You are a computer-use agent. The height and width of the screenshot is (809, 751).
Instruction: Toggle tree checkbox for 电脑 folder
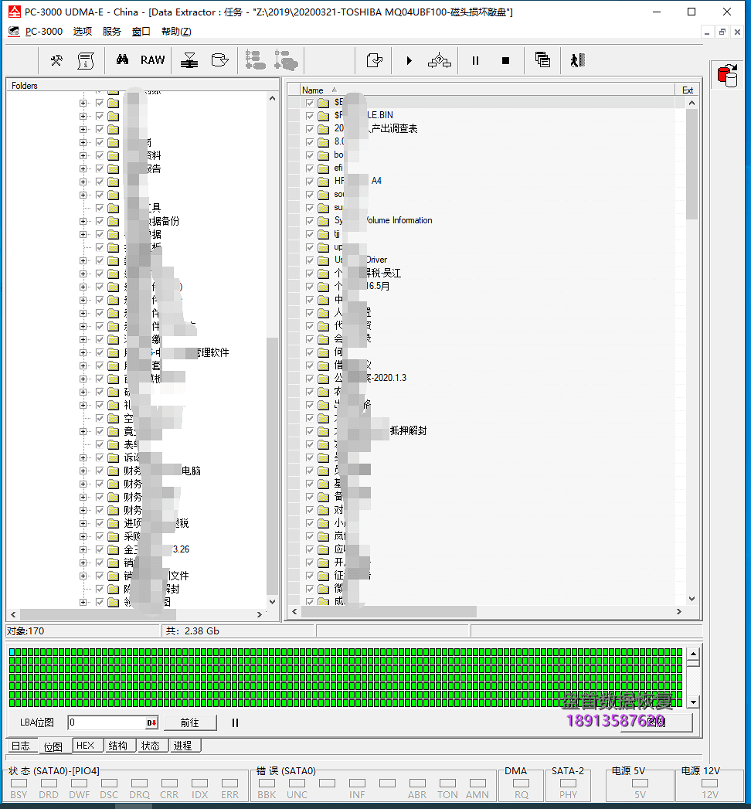tap(100, 471)
